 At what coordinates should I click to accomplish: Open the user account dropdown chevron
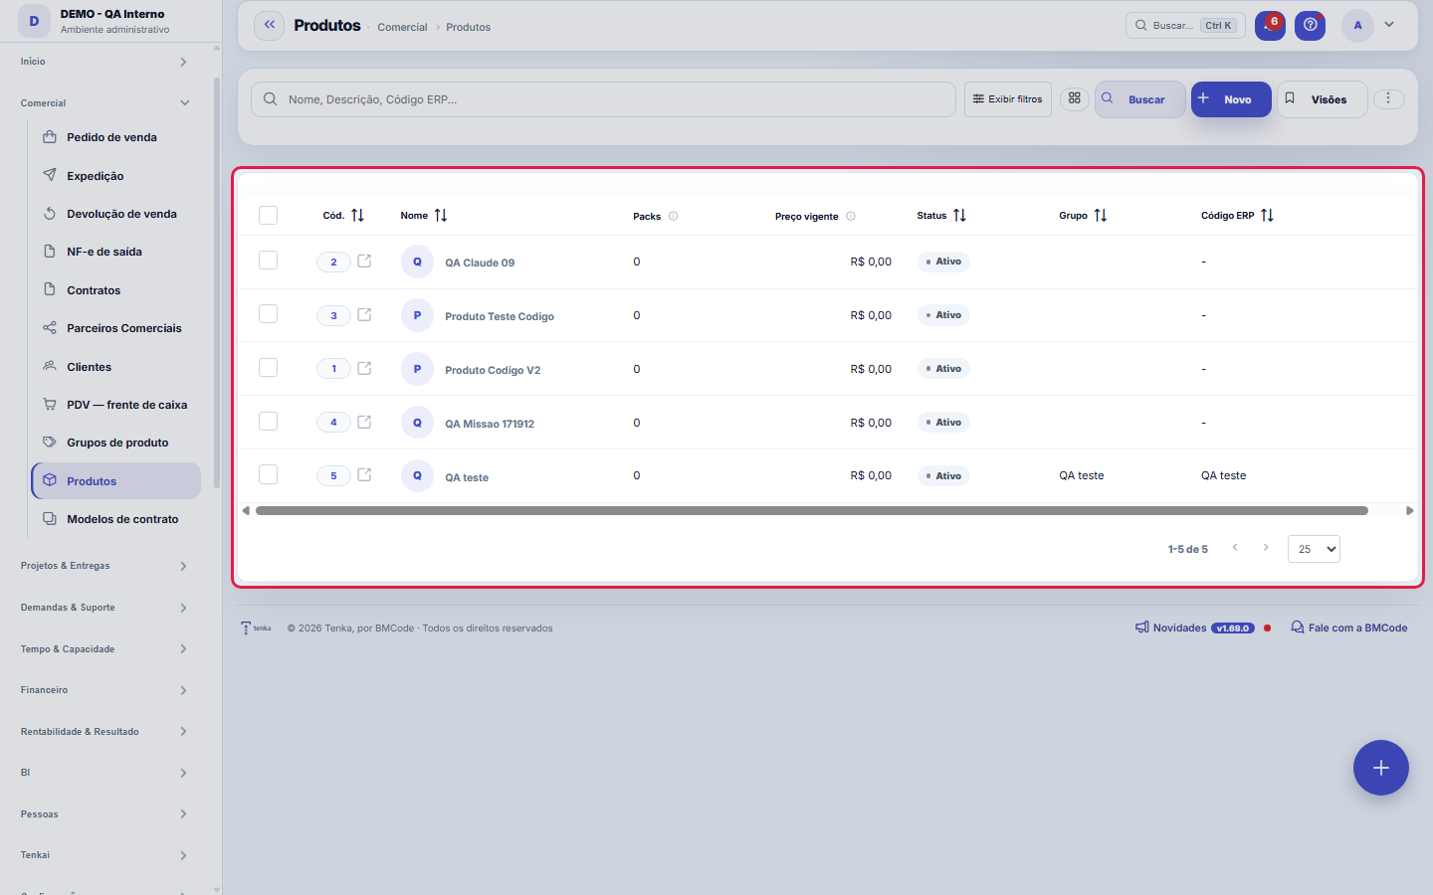[1389, 25]
